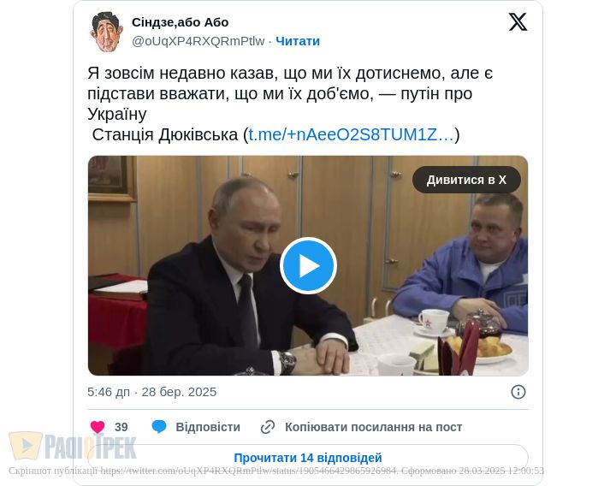The height and width of the screenshot is (486, 616).
Task: Click the X logo icon
Action: pyautogui.click(x=518, y=21)
